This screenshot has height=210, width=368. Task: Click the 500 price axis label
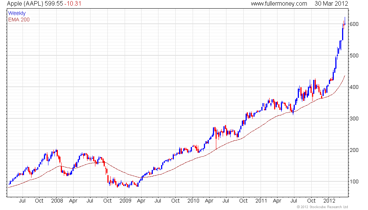354,55
